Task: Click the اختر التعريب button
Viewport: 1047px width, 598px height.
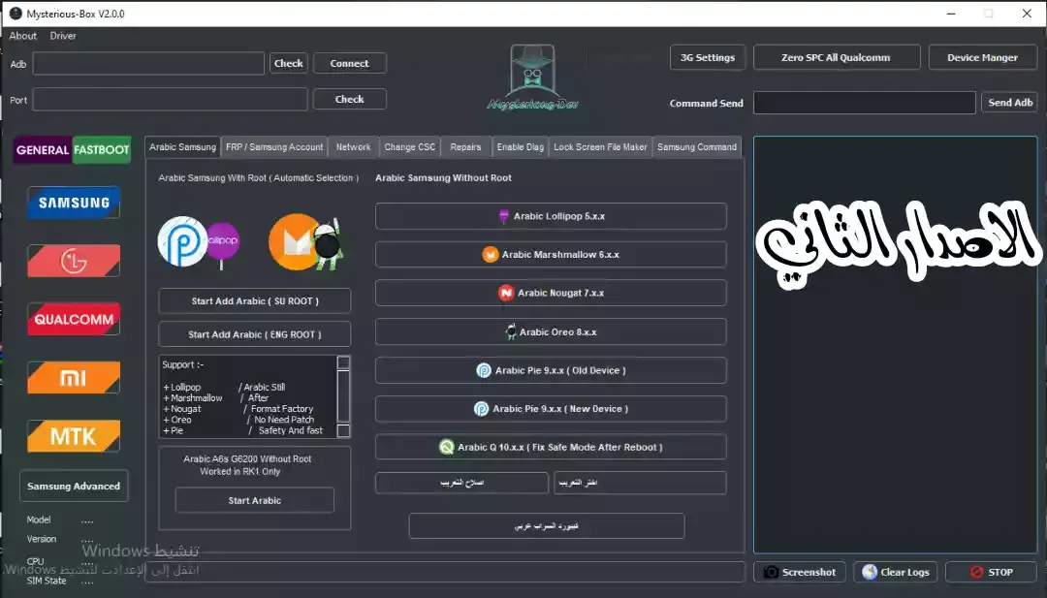Action: click(x=640, y=483)
